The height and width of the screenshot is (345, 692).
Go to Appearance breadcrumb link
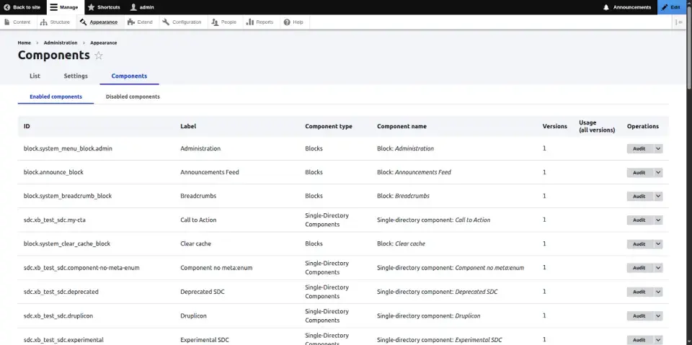[104, 42]
